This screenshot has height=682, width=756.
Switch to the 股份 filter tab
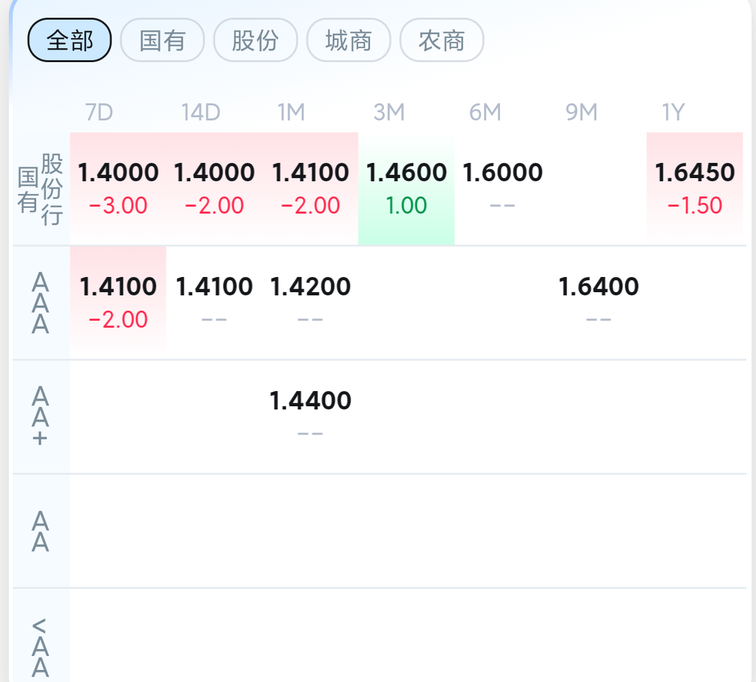(255, 40)
